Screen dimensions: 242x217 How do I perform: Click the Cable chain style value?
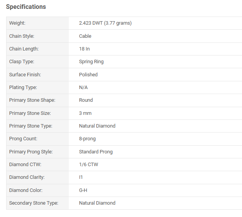[85, 36]
